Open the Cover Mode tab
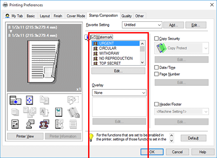The height and width of the screenshot is (158, 217). point(76,16)
